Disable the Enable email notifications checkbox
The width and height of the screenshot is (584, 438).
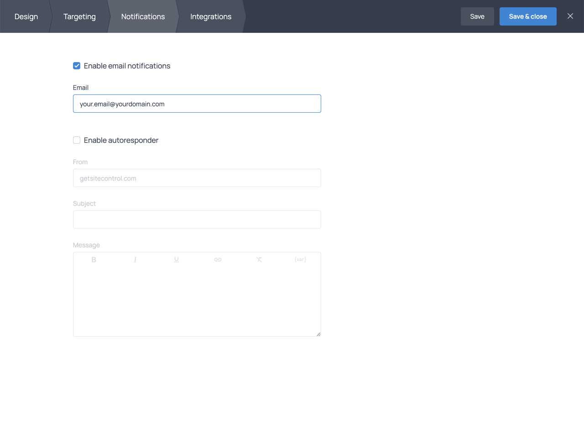point(77,66)
